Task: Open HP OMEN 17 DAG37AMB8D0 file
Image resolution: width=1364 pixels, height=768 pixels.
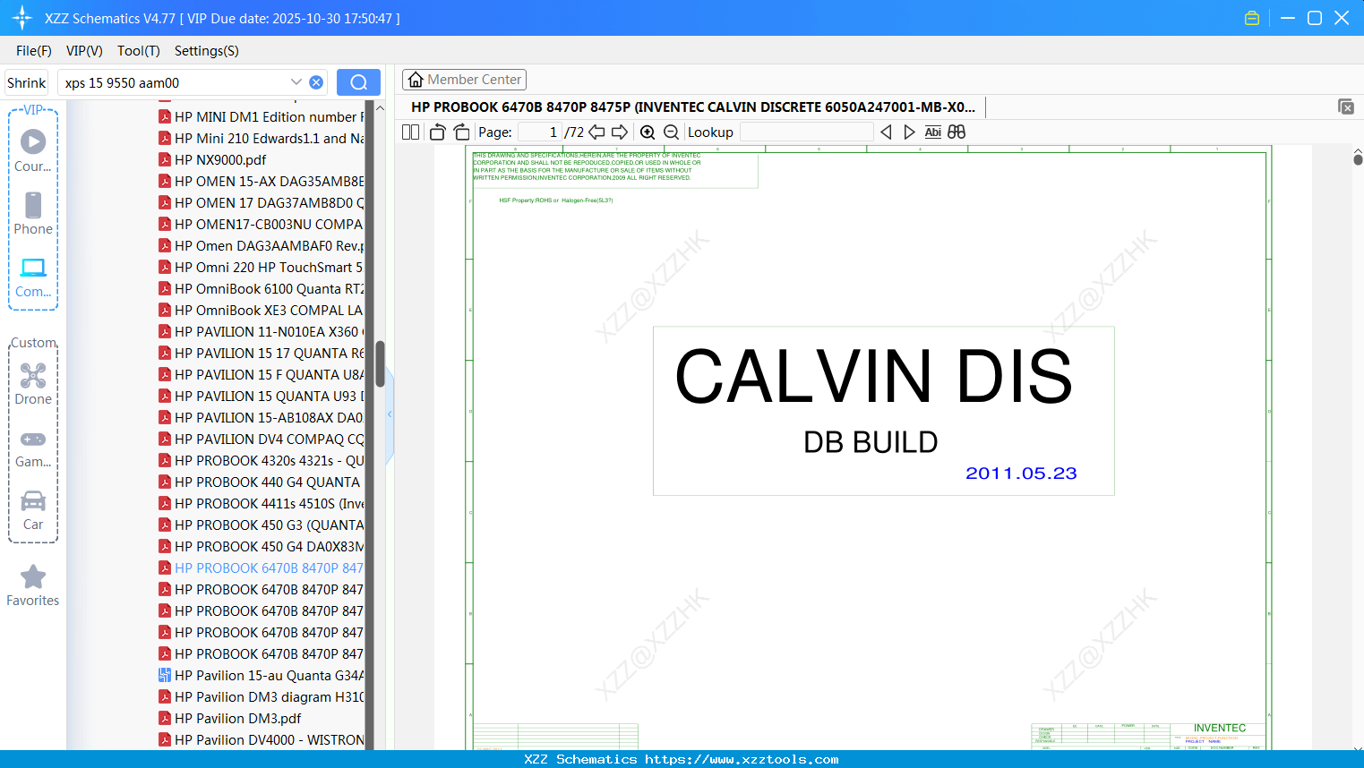Action: click(261, 203)
